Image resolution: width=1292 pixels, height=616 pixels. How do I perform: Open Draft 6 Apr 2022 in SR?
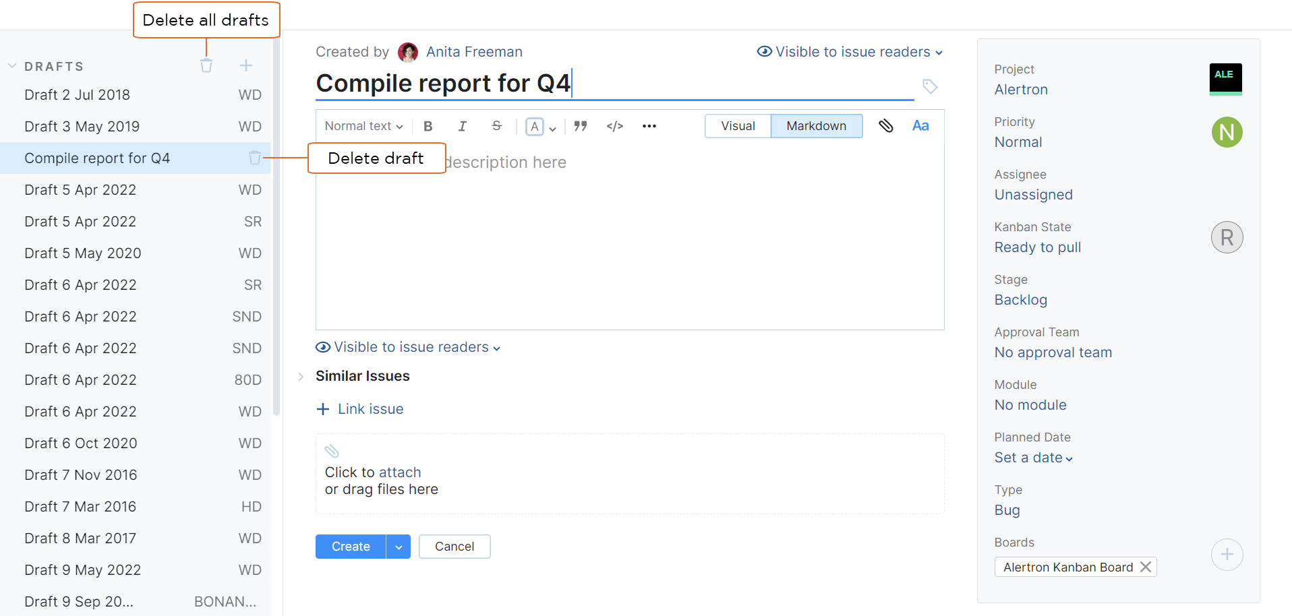point(135,285)
